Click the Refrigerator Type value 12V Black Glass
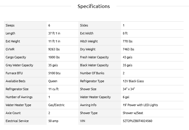 (133, 81)
